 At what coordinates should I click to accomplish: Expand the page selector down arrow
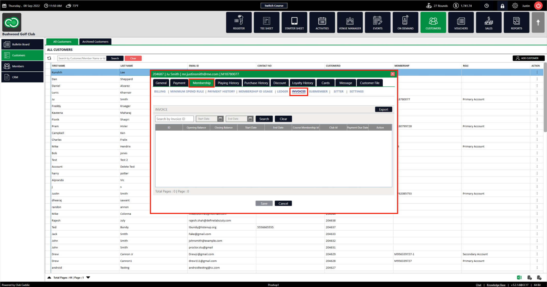(x=88, y=278)
